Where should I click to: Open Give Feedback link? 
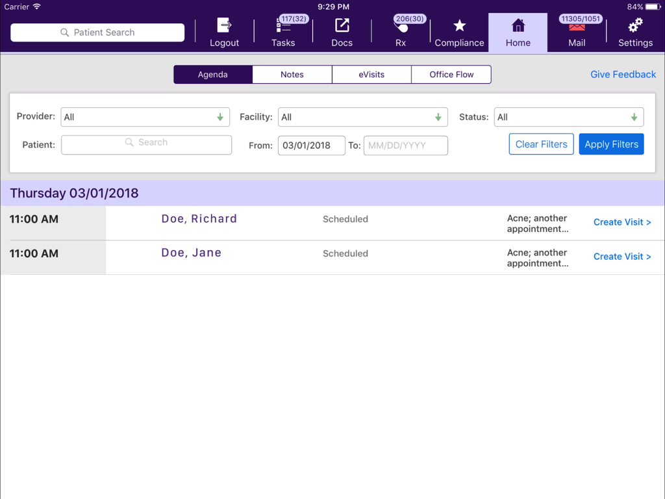pyautogui.click(x=623, y=74)
